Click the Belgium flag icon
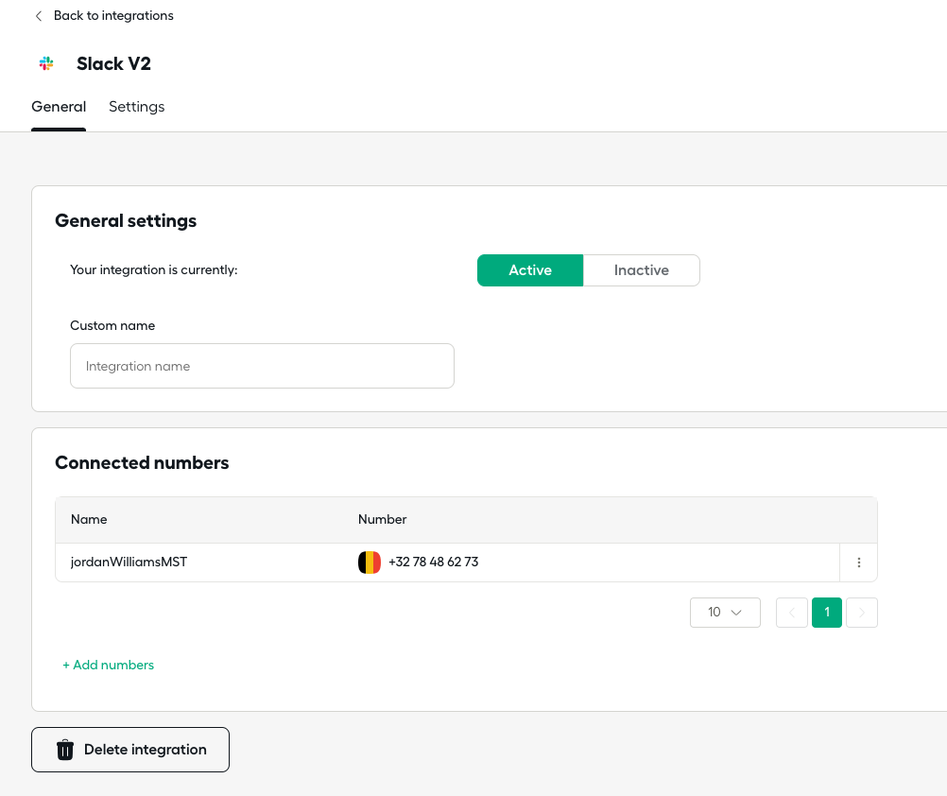The image size is (947, 796). (x=369, y=562)
